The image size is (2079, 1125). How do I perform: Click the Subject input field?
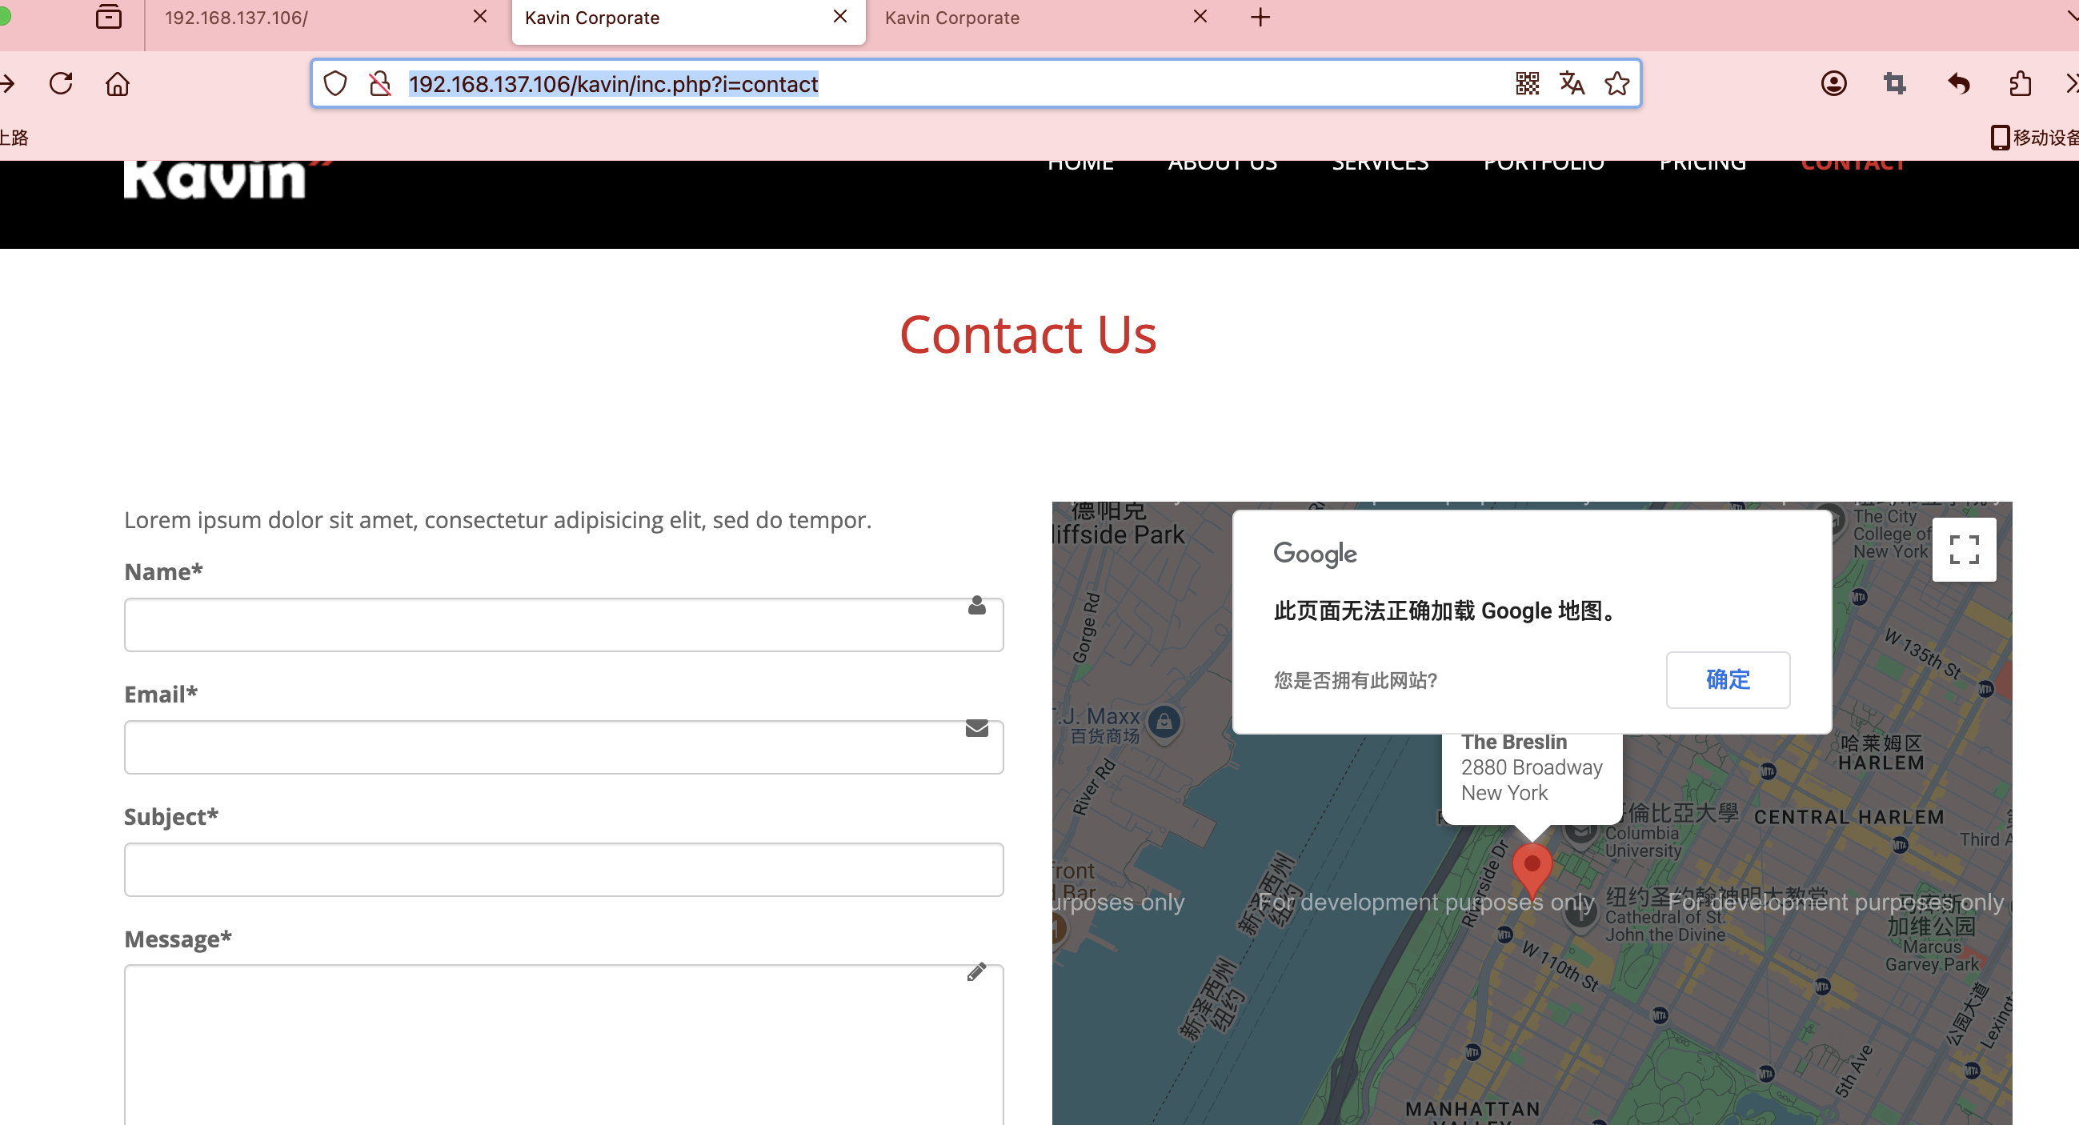pos(563,870)
